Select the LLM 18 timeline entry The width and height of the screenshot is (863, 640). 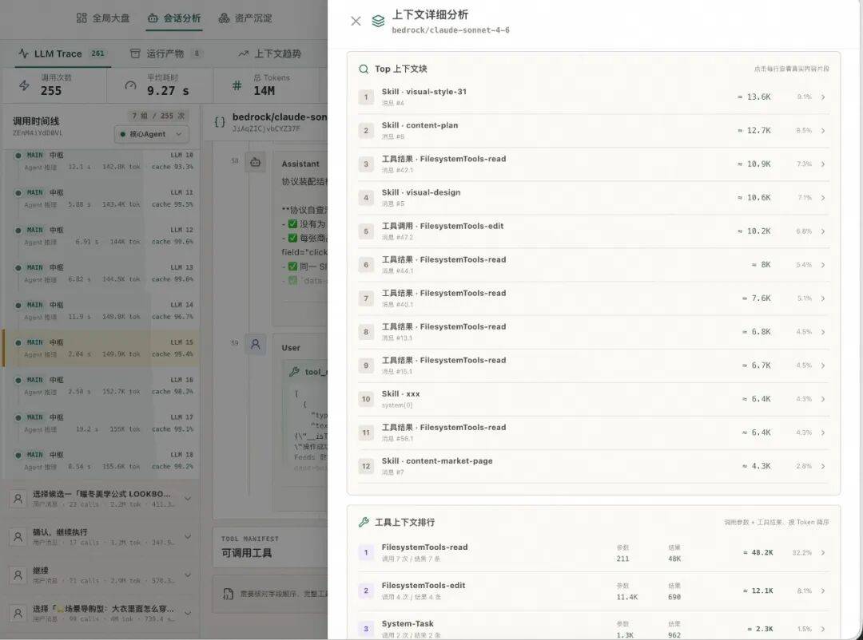coord(102,460)
